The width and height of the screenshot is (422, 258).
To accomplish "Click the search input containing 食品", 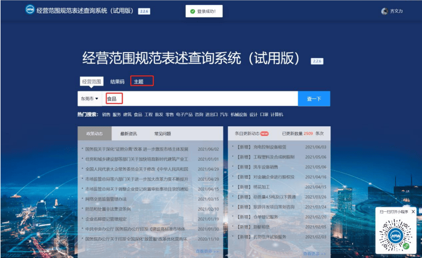I will (x=199, y=99).
